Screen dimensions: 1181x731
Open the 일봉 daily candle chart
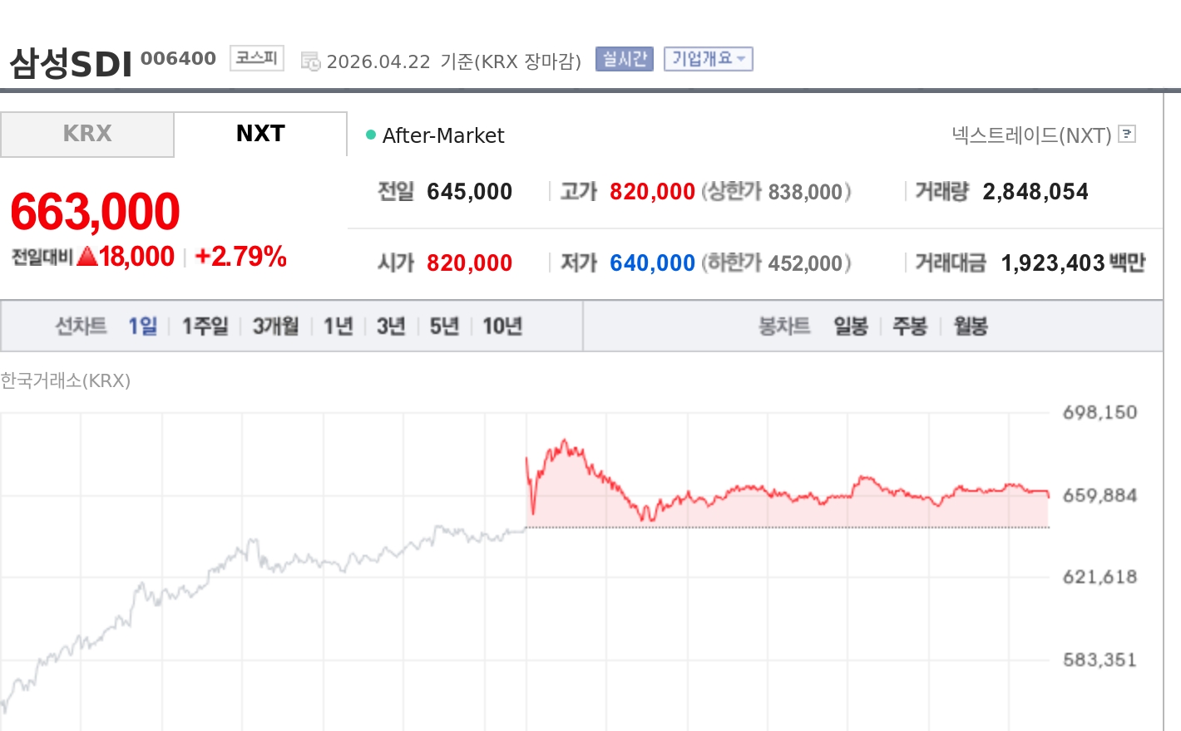(x=851, y=326)
